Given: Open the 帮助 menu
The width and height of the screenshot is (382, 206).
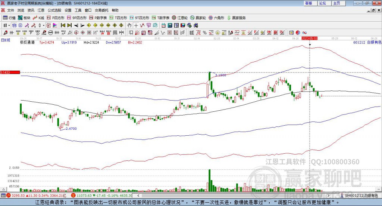Looking at the screenshot, I should (x=115, y=10).
